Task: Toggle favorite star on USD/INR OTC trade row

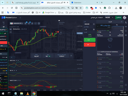Action: [98, 58]
